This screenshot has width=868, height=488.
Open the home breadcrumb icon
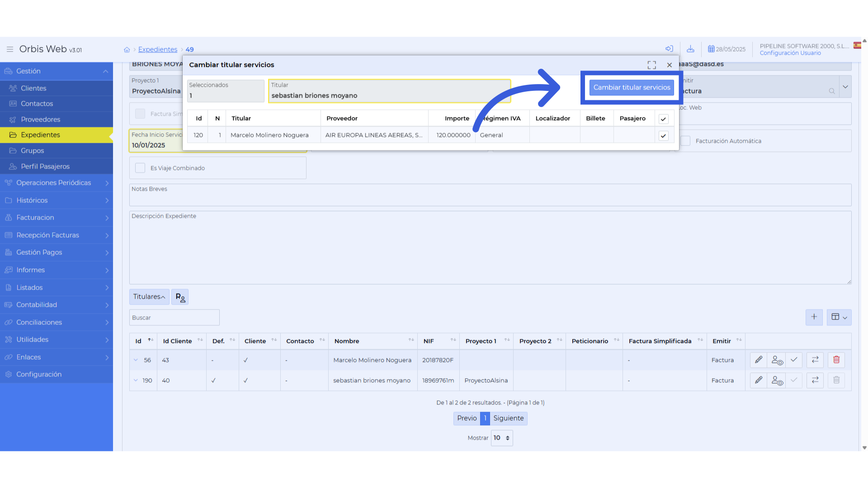[127, 50]
